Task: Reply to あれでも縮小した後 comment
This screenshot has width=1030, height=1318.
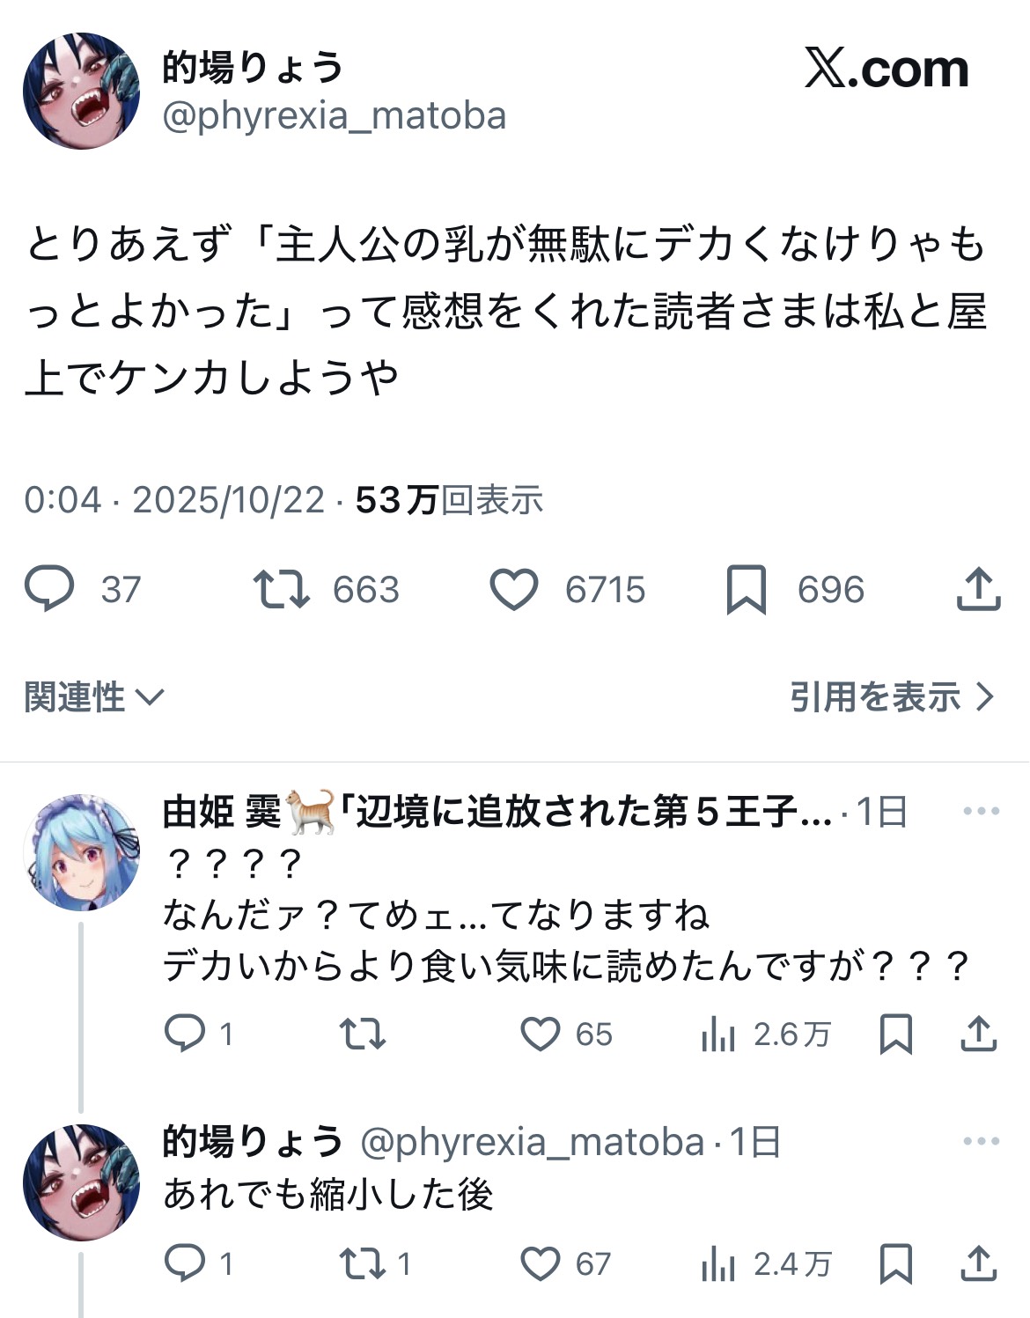Action: point(185,1264)
